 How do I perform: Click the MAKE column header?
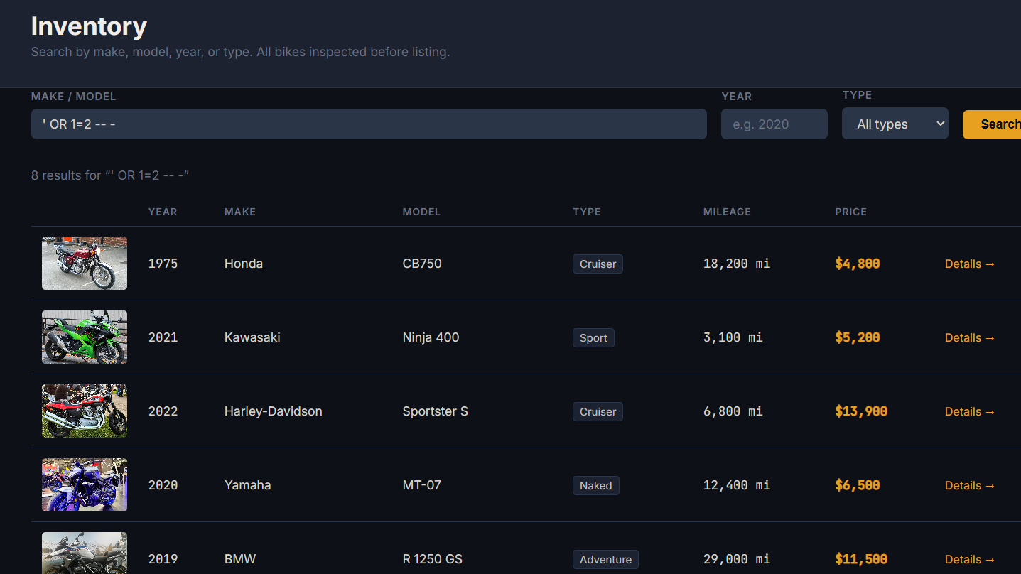pyautogui.click(x=240, y=212)
